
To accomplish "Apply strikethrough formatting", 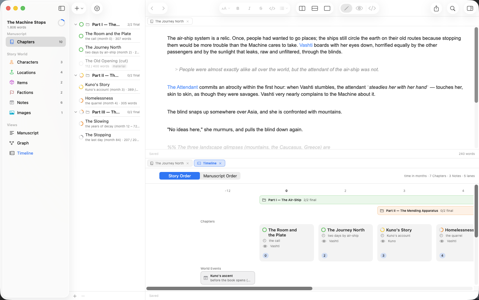I will coord(261,9).
